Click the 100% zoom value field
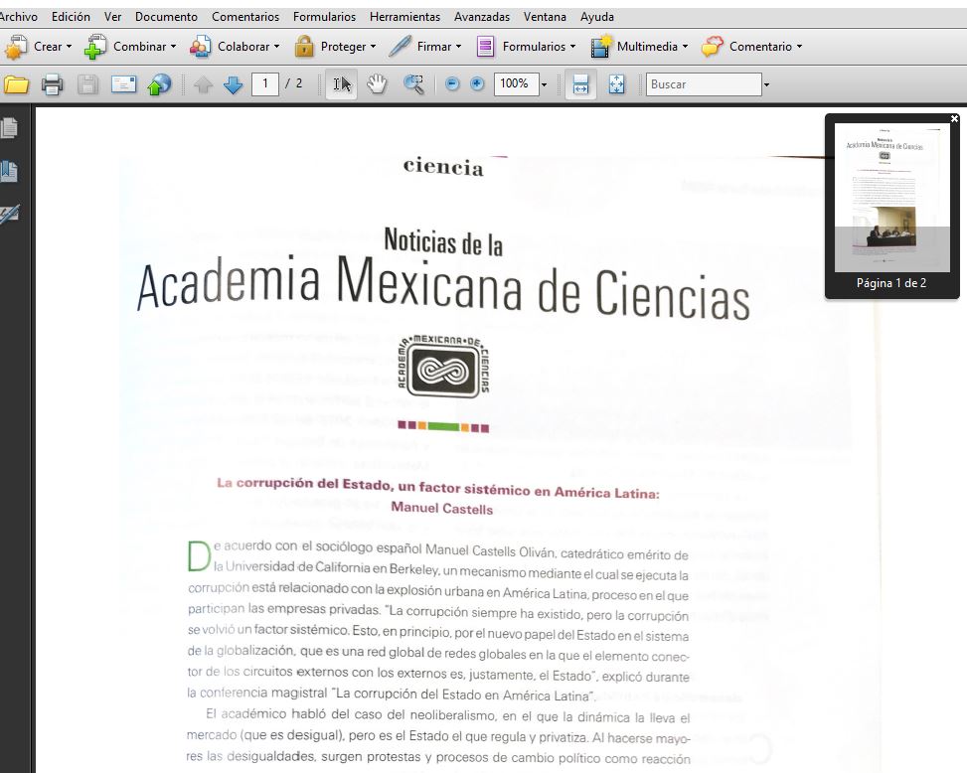The width and height of the screenshot is (967, 773). (x=515, y=83)
